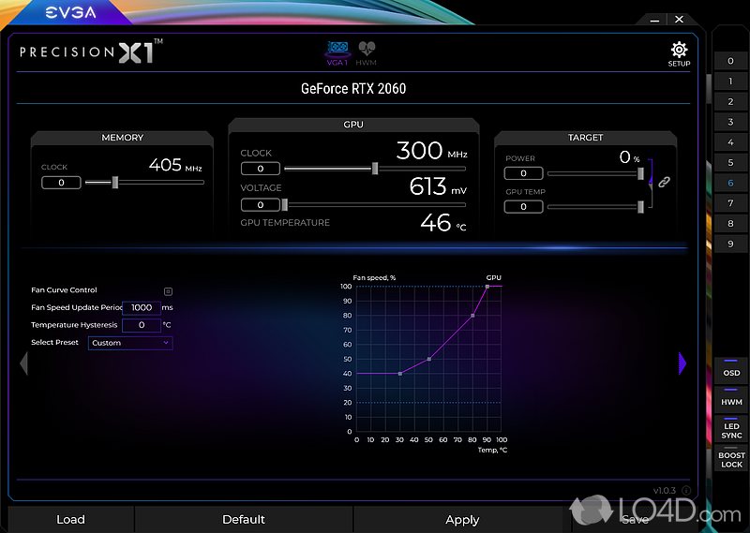Click fan curve point at 80°C
Viewport: 750px width, 533px height.
point(472,316)
